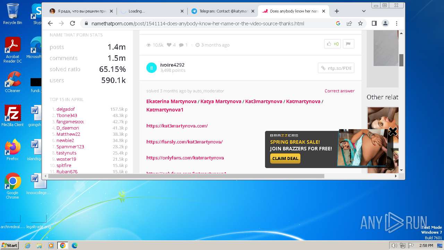Click the views eye icon showing 10.6k

point(149,45)
